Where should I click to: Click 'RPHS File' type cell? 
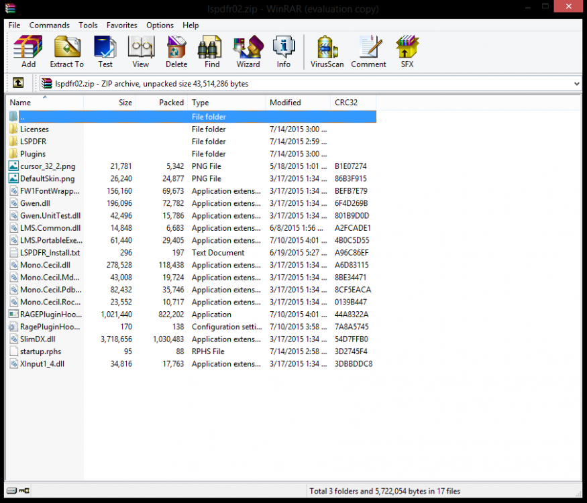208,351
